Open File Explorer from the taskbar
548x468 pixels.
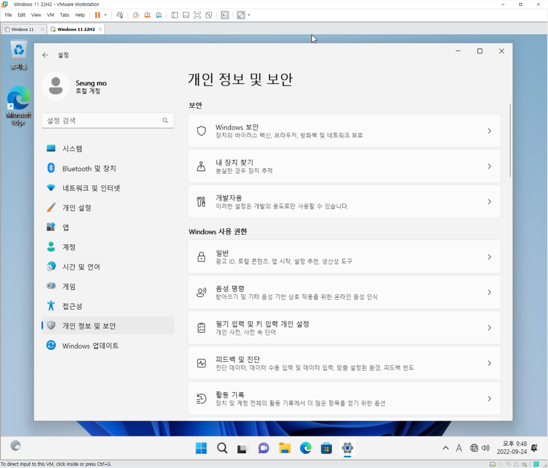coord(285,448)
